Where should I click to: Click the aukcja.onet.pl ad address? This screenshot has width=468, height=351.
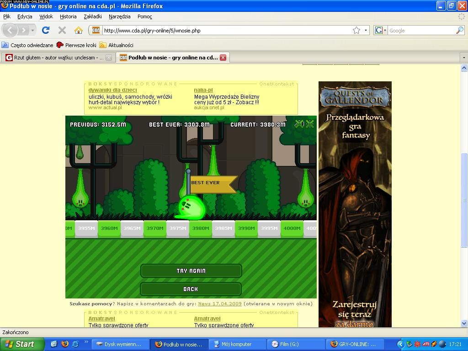coord(209,107)
